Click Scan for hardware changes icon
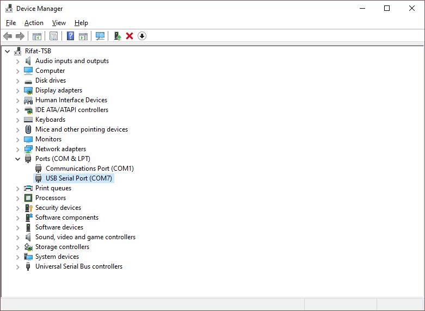 point(100,36)
